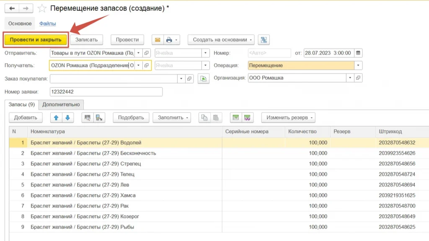This screenshot has width=429, height=241.
Task: Click the barcode scan icon
Action: [88, 118]
